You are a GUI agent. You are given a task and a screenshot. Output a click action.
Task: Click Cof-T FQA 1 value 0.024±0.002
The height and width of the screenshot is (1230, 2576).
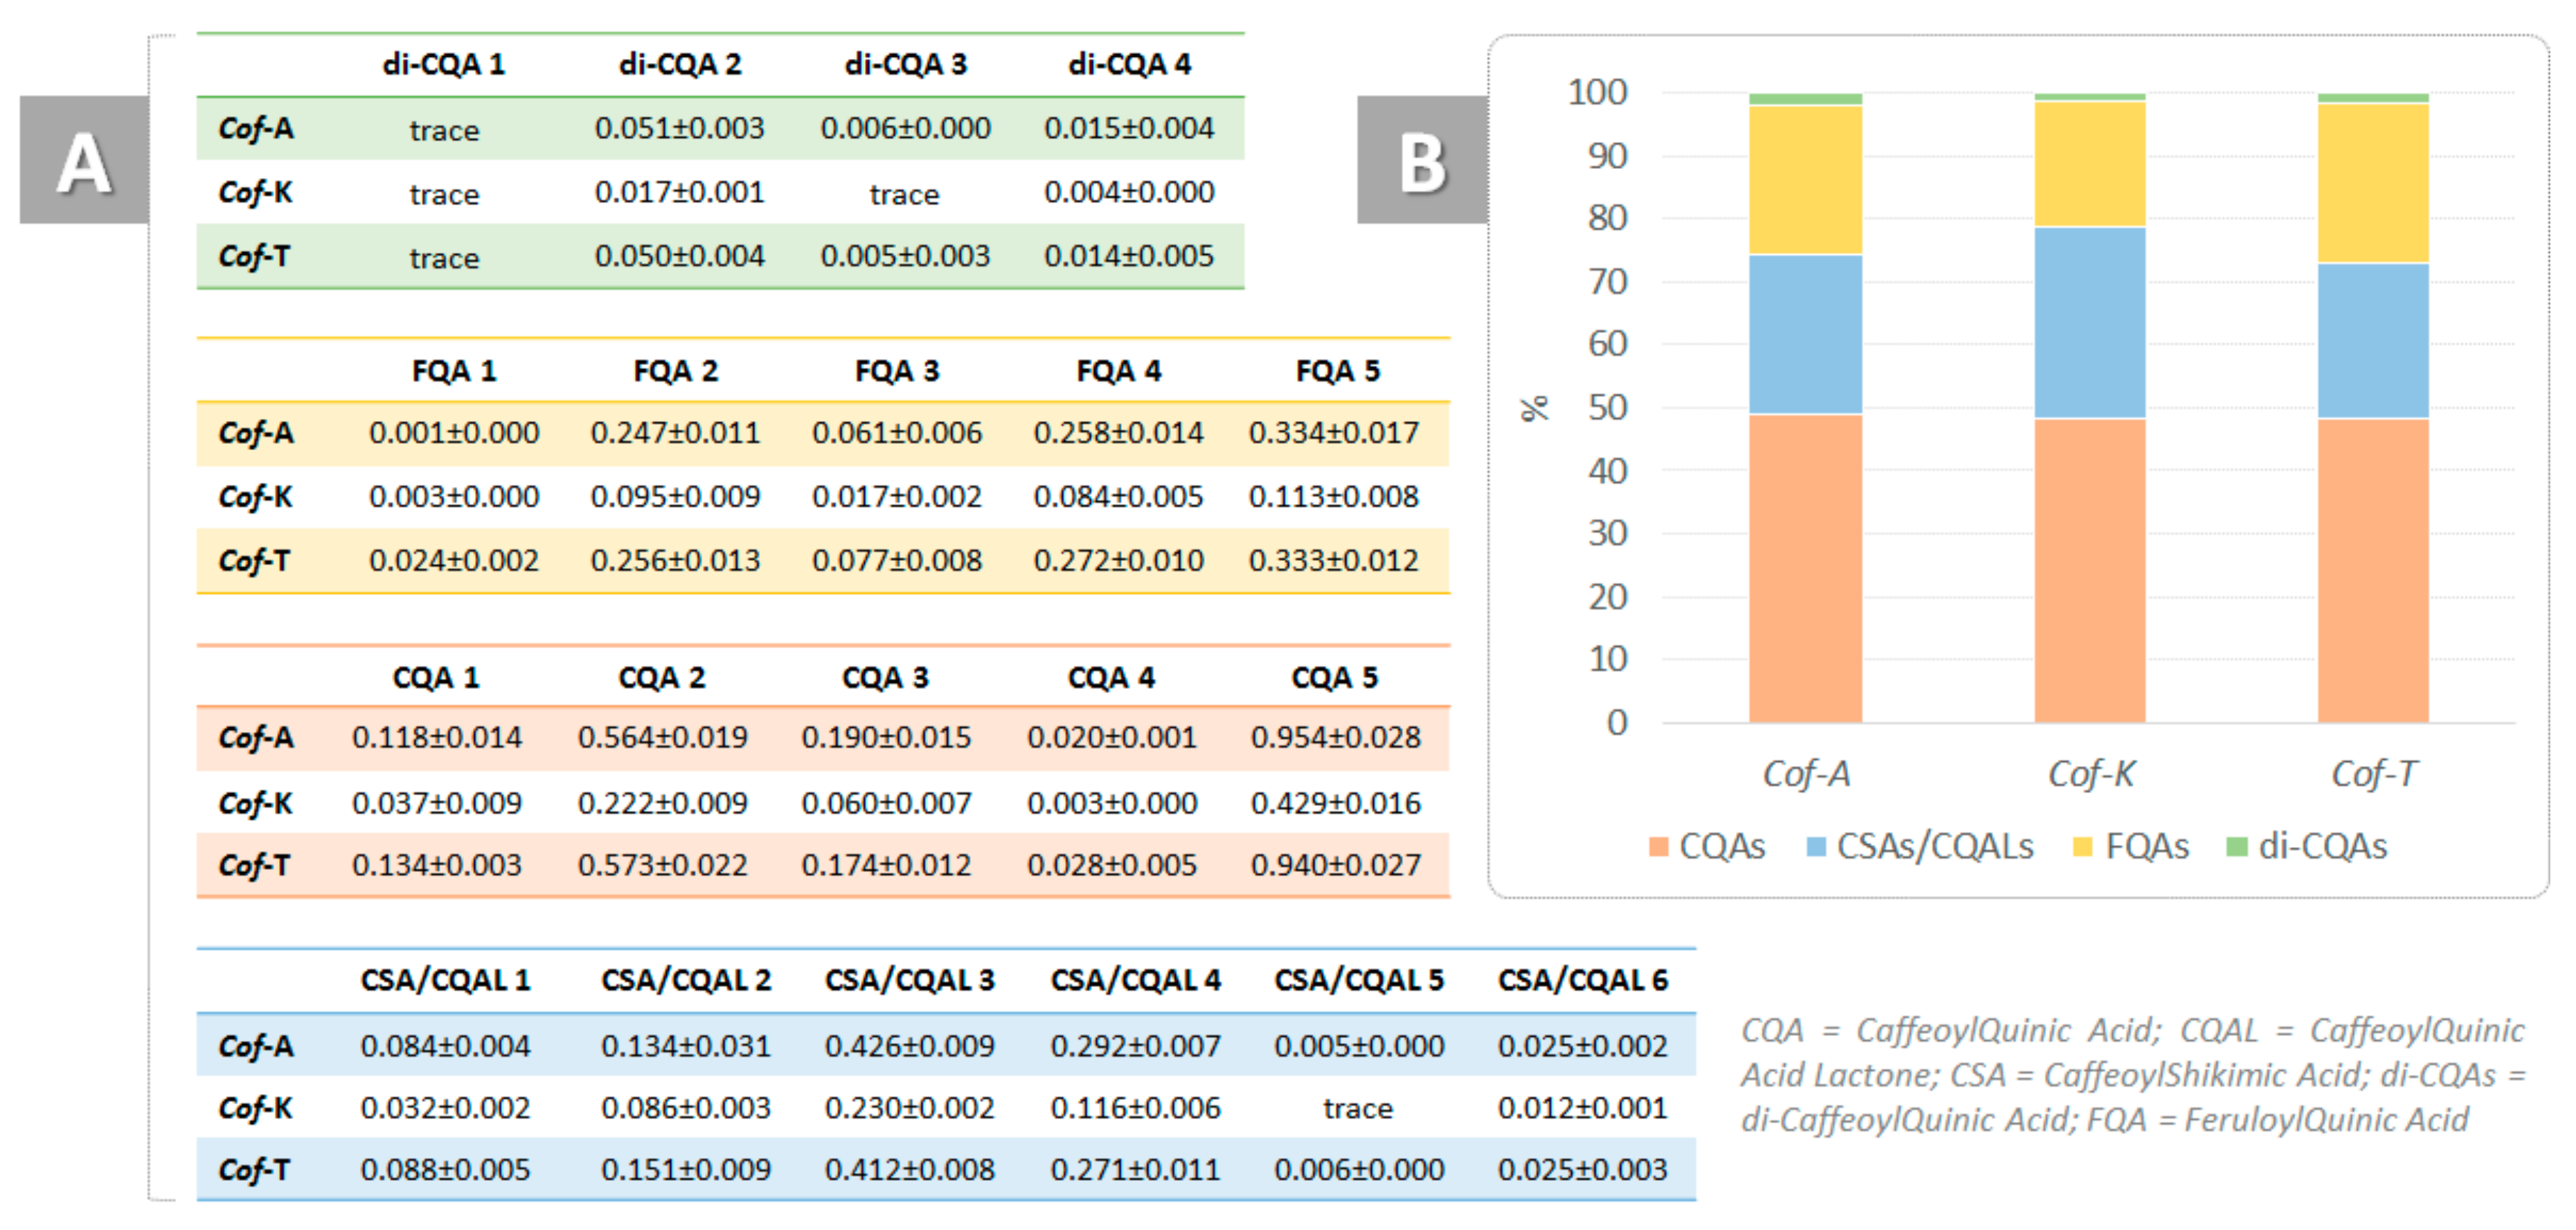[x=454, y=560]
